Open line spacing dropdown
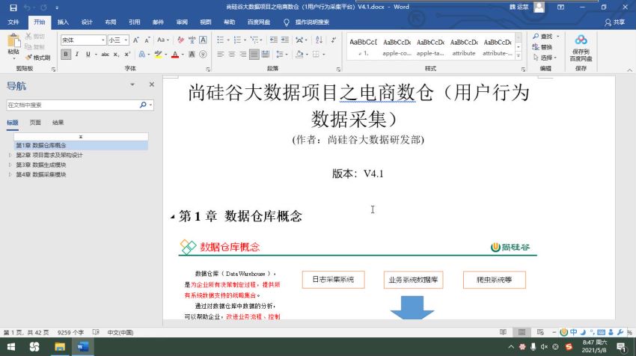636x356 pixels. click(x=287, y=54)
